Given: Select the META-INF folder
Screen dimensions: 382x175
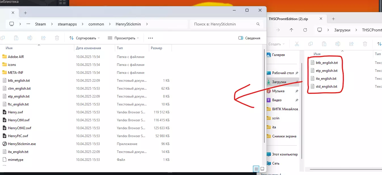Looking at the screenshot, I should (x=16, y=72).
